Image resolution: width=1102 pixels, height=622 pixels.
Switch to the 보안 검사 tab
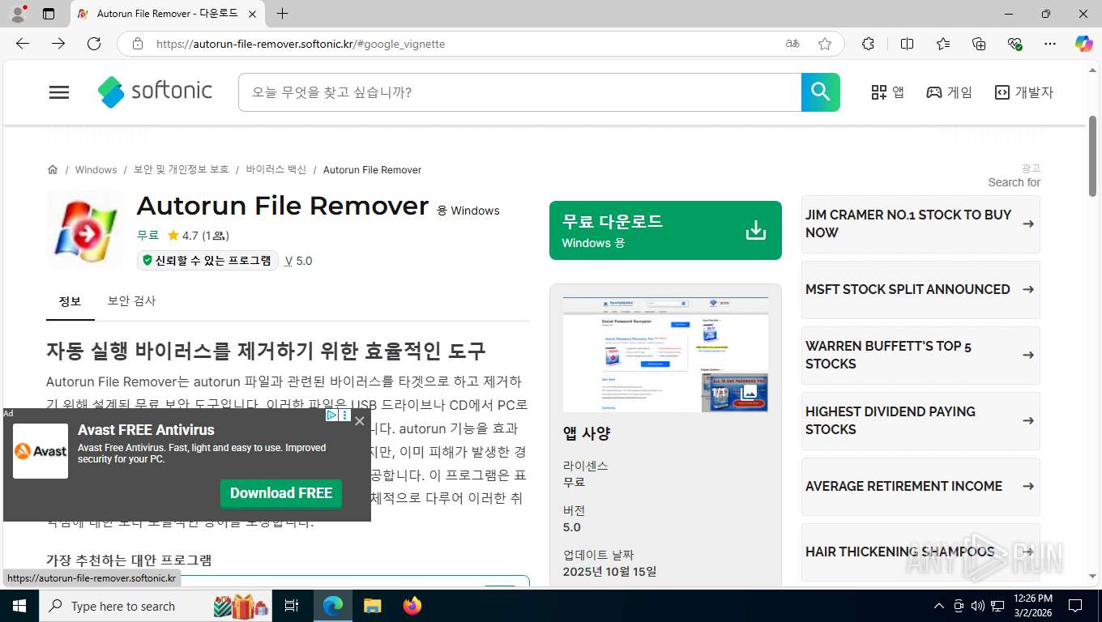[131, 301]
